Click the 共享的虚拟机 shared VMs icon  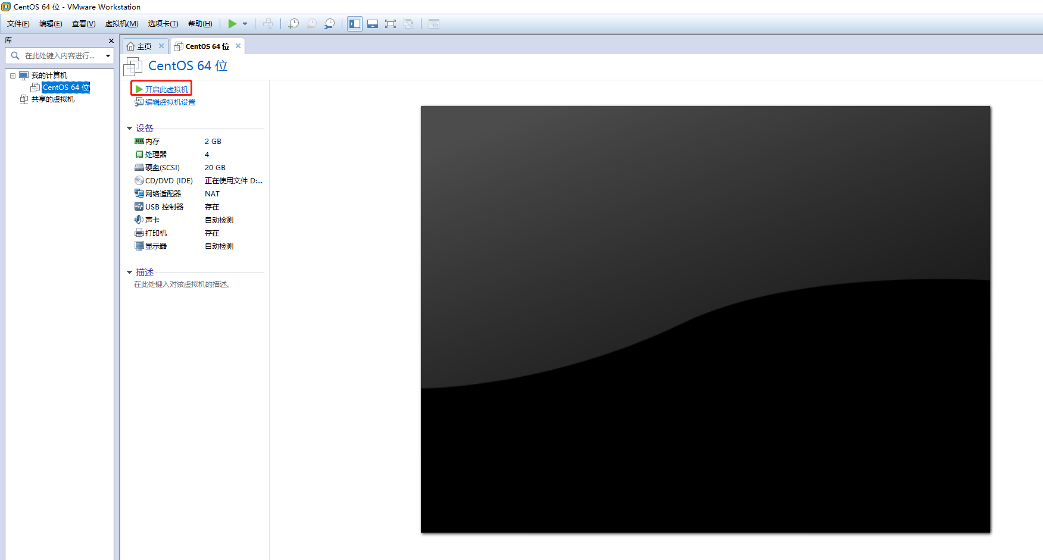(x=24, y=99)
